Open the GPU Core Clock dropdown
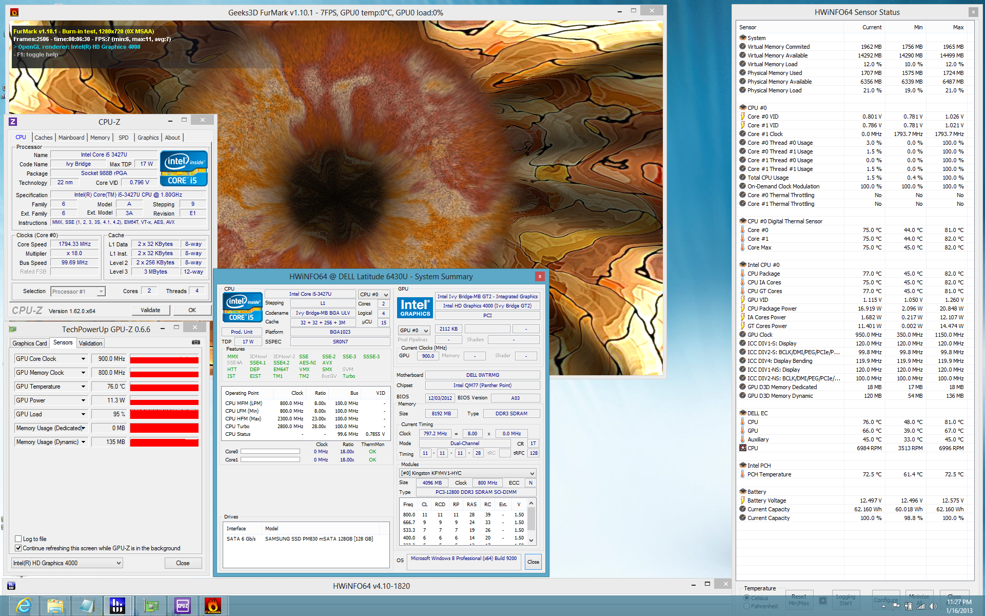 [x=83, y=359]
